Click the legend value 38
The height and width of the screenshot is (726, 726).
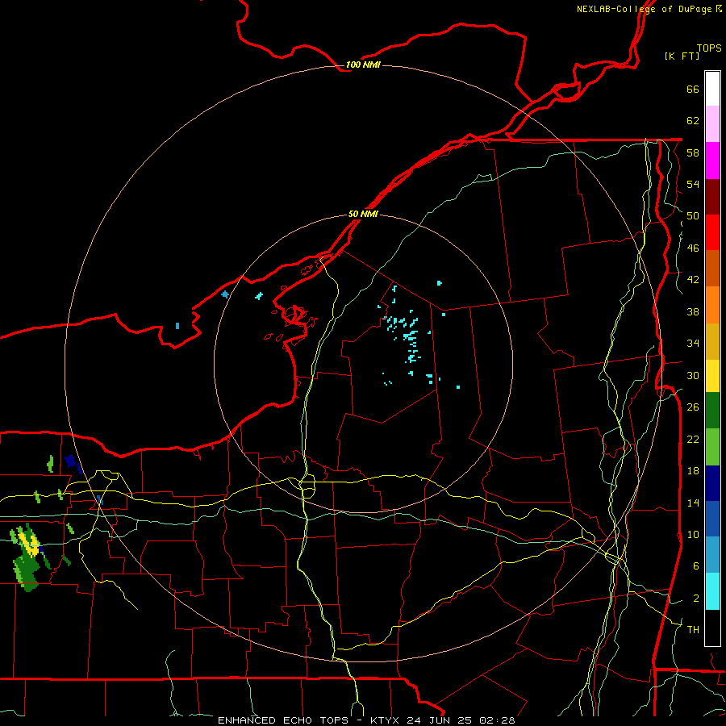[693, 311]
